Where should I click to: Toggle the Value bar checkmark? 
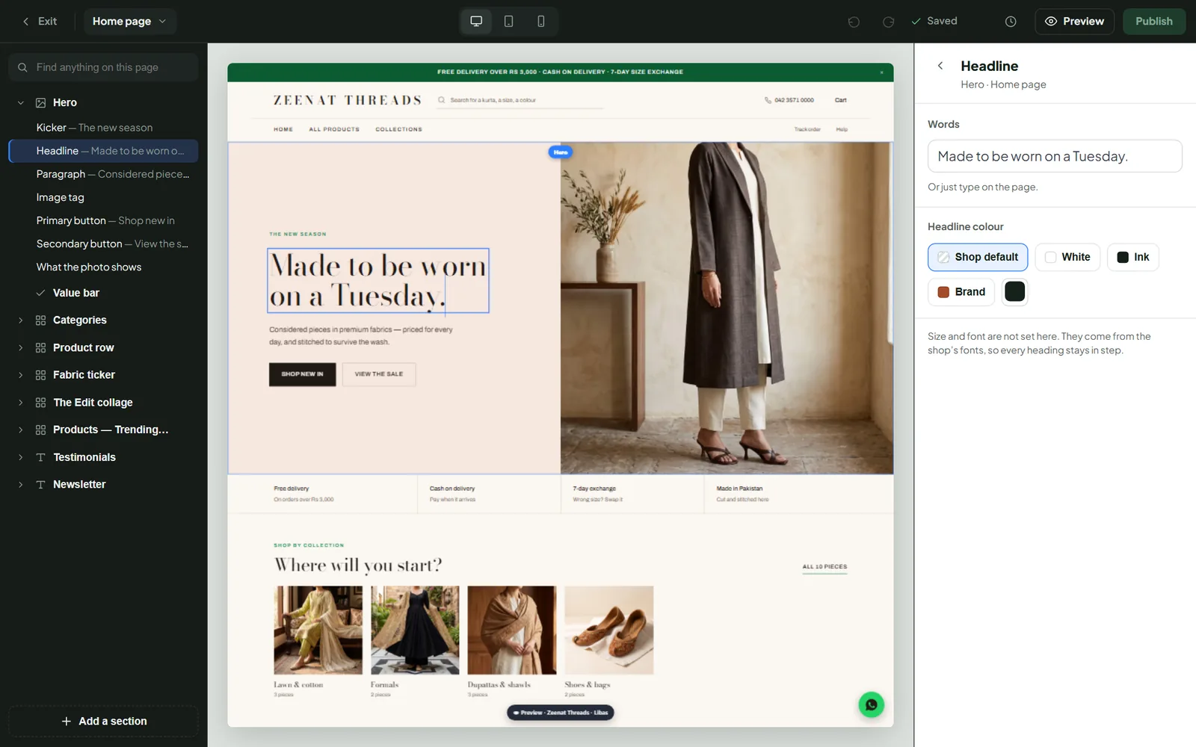click(x=41, y=293)
